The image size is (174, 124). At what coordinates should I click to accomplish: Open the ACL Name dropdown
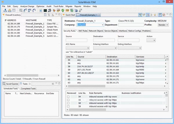click(x=77, y=48)
